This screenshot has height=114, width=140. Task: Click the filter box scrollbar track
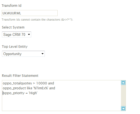click(x=123, y=96)
